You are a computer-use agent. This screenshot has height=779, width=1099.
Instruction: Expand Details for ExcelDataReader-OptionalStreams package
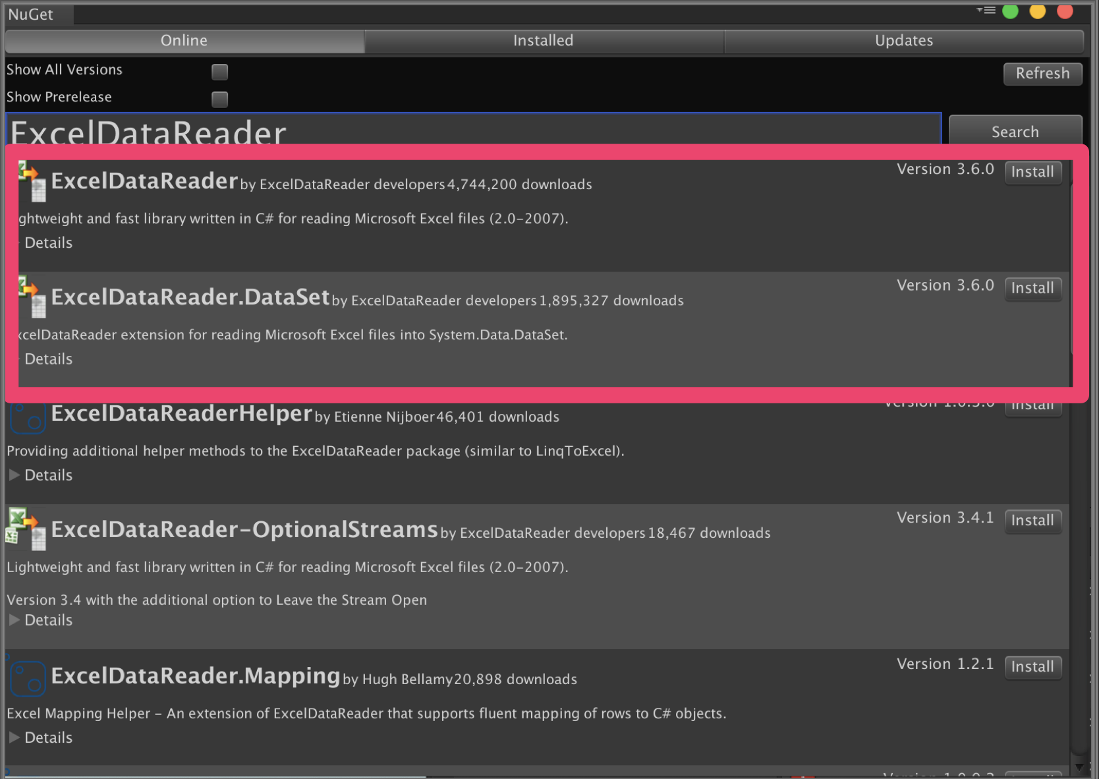41,620
